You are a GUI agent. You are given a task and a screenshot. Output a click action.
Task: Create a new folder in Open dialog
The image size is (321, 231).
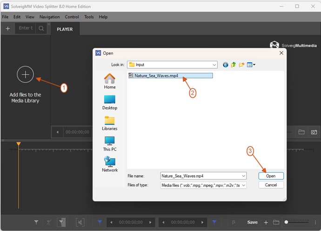point(241,65)
